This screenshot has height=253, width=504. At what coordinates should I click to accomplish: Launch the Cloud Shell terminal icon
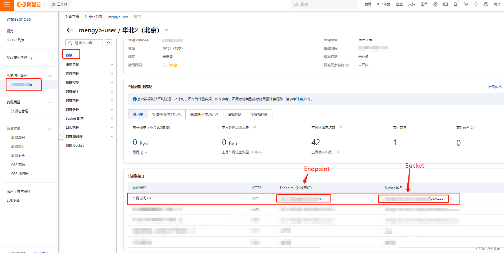coord(445,4)
